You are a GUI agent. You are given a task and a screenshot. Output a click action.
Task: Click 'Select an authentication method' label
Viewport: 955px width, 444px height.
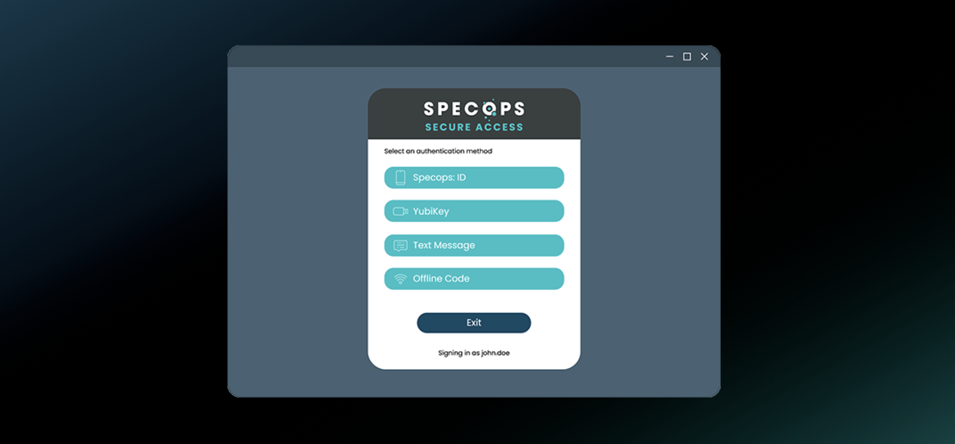pos(438,151)
